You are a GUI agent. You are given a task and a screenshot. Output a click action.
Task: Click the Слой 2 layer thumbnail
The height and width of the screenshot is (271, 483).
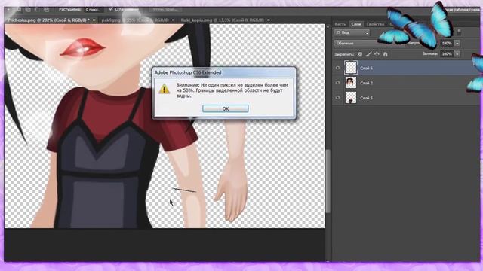tap(350, 83)
